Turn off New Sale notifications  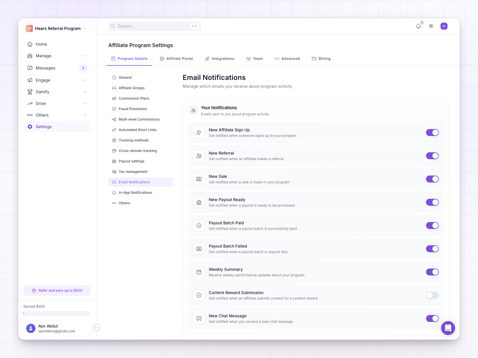coord(432,179)
